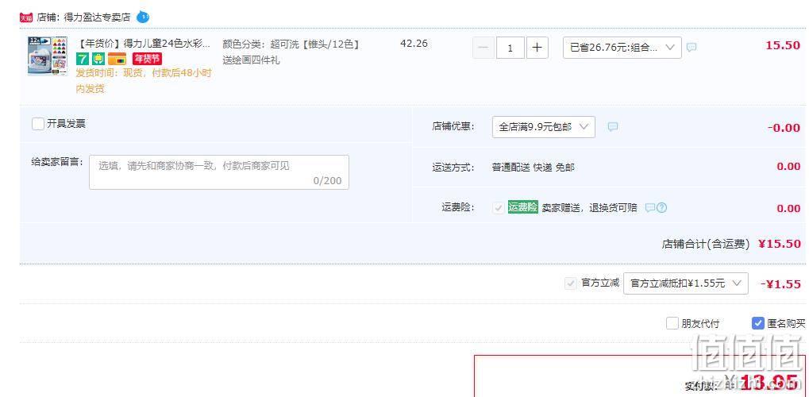Click comment icon next to 退换货可赔
809x397 pixels.
pyautogui.click(x=650, y=207)
